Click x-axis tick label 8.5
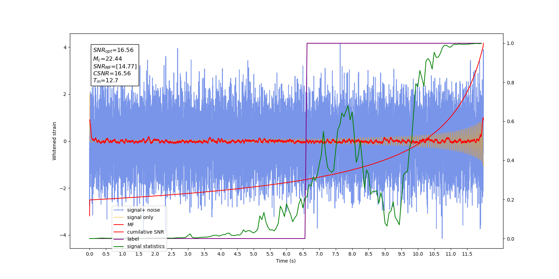559x279 pixels. [369, 254]
